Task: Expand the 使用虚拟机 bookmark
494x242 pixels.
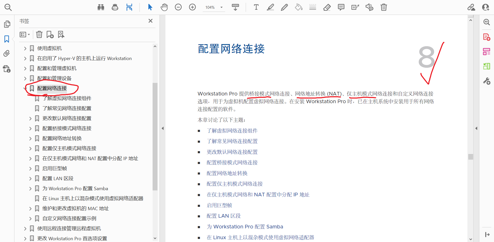Action: click(25, 48)
